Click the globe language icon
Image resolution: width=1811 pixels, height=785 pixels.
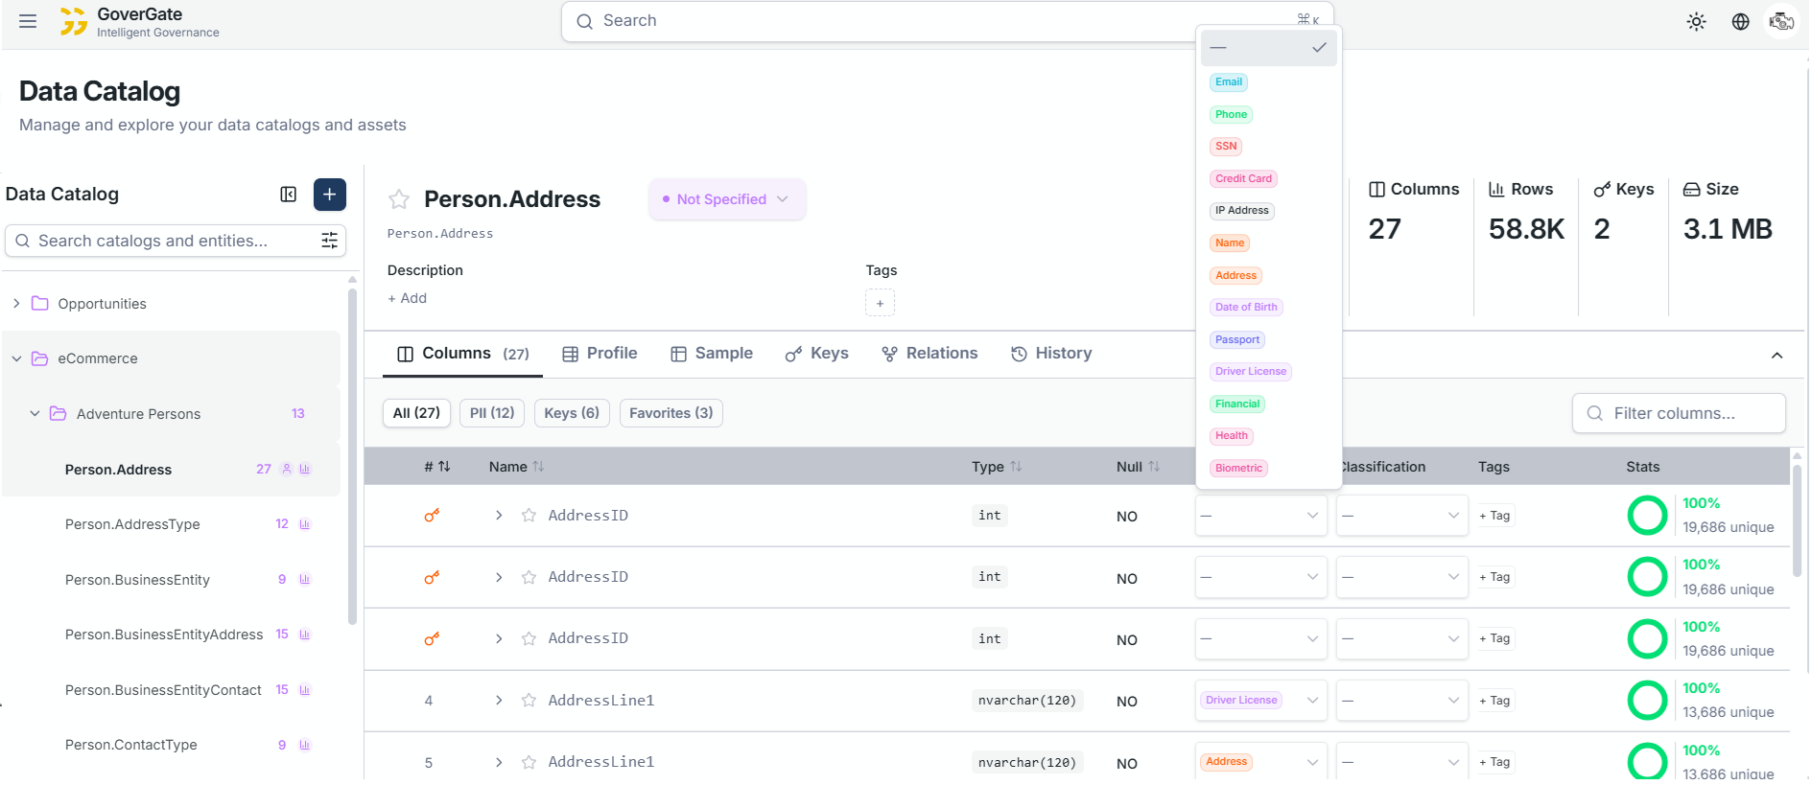click(1740, 22)
